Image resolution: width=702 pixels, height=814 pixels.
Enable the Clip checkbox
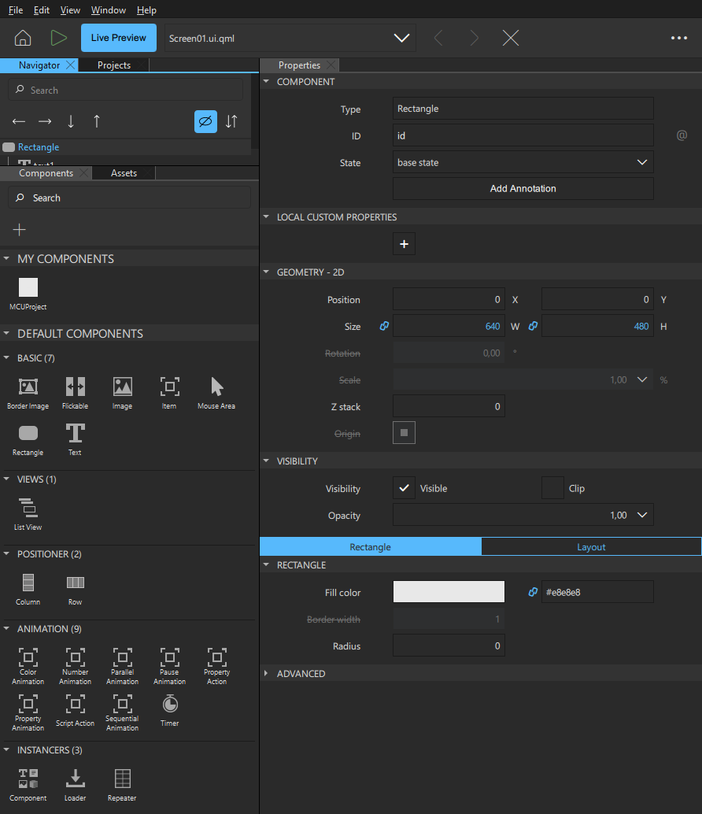[x=552, y=488]
